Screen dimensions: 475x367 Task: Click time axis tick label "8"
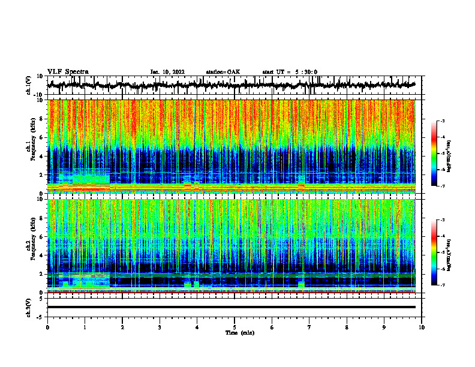click(x=347, y=327)
